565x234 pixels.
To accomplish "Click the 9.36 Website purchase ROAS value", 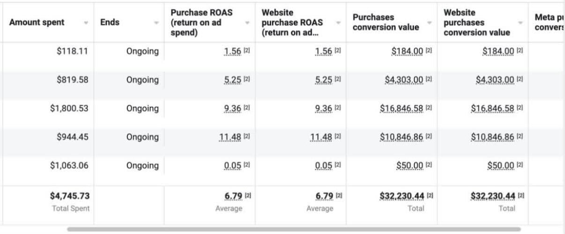I will (324, 109).
